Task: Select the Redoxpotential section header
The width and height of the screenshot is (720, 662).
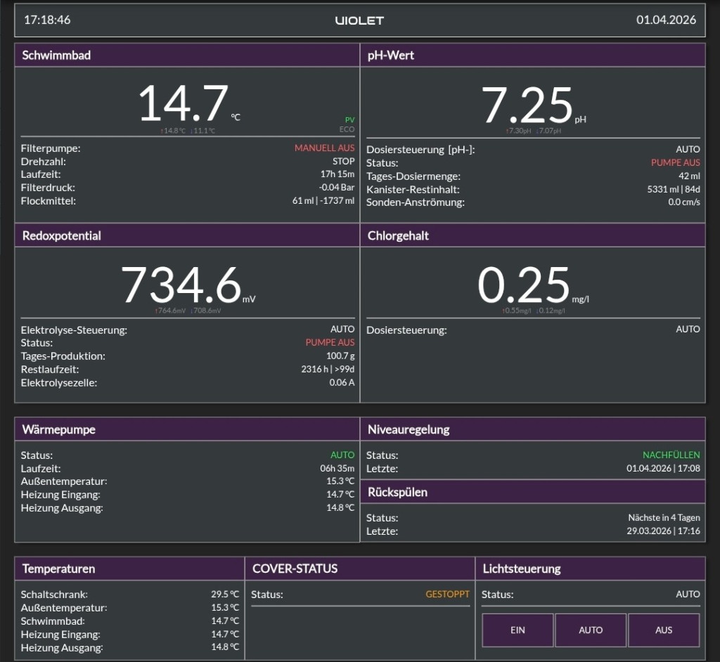Action: coord(187,235)
